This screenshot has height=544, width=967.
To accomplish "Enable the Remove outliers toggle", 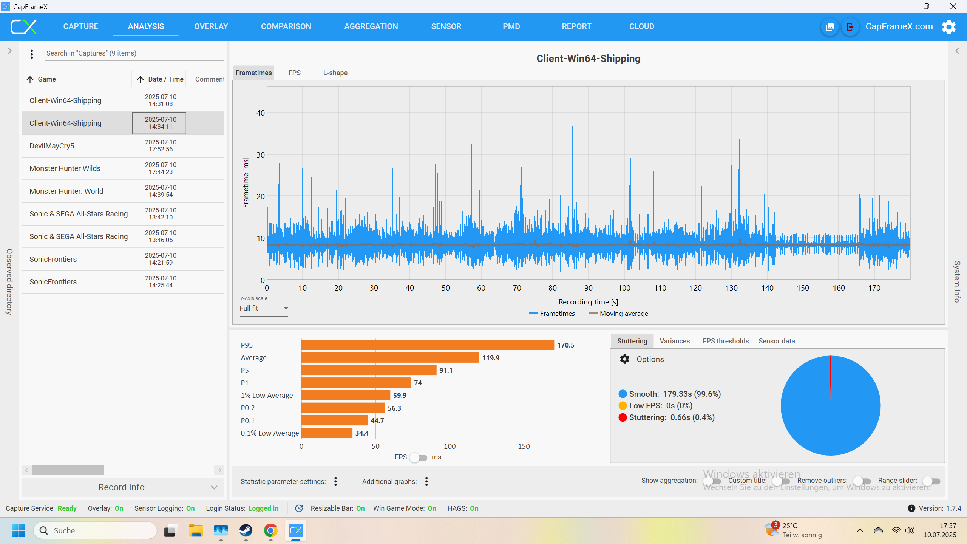I will 862,481.
